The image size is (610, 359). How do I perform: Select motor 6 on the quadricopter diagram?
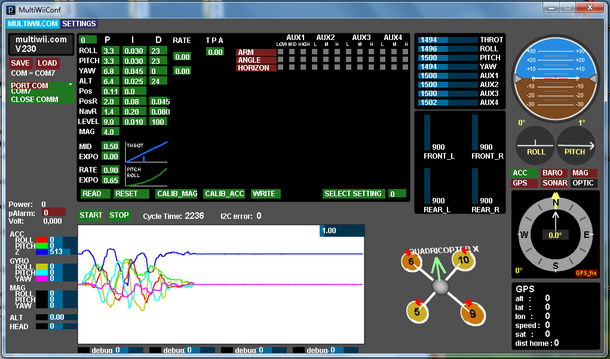412,261
